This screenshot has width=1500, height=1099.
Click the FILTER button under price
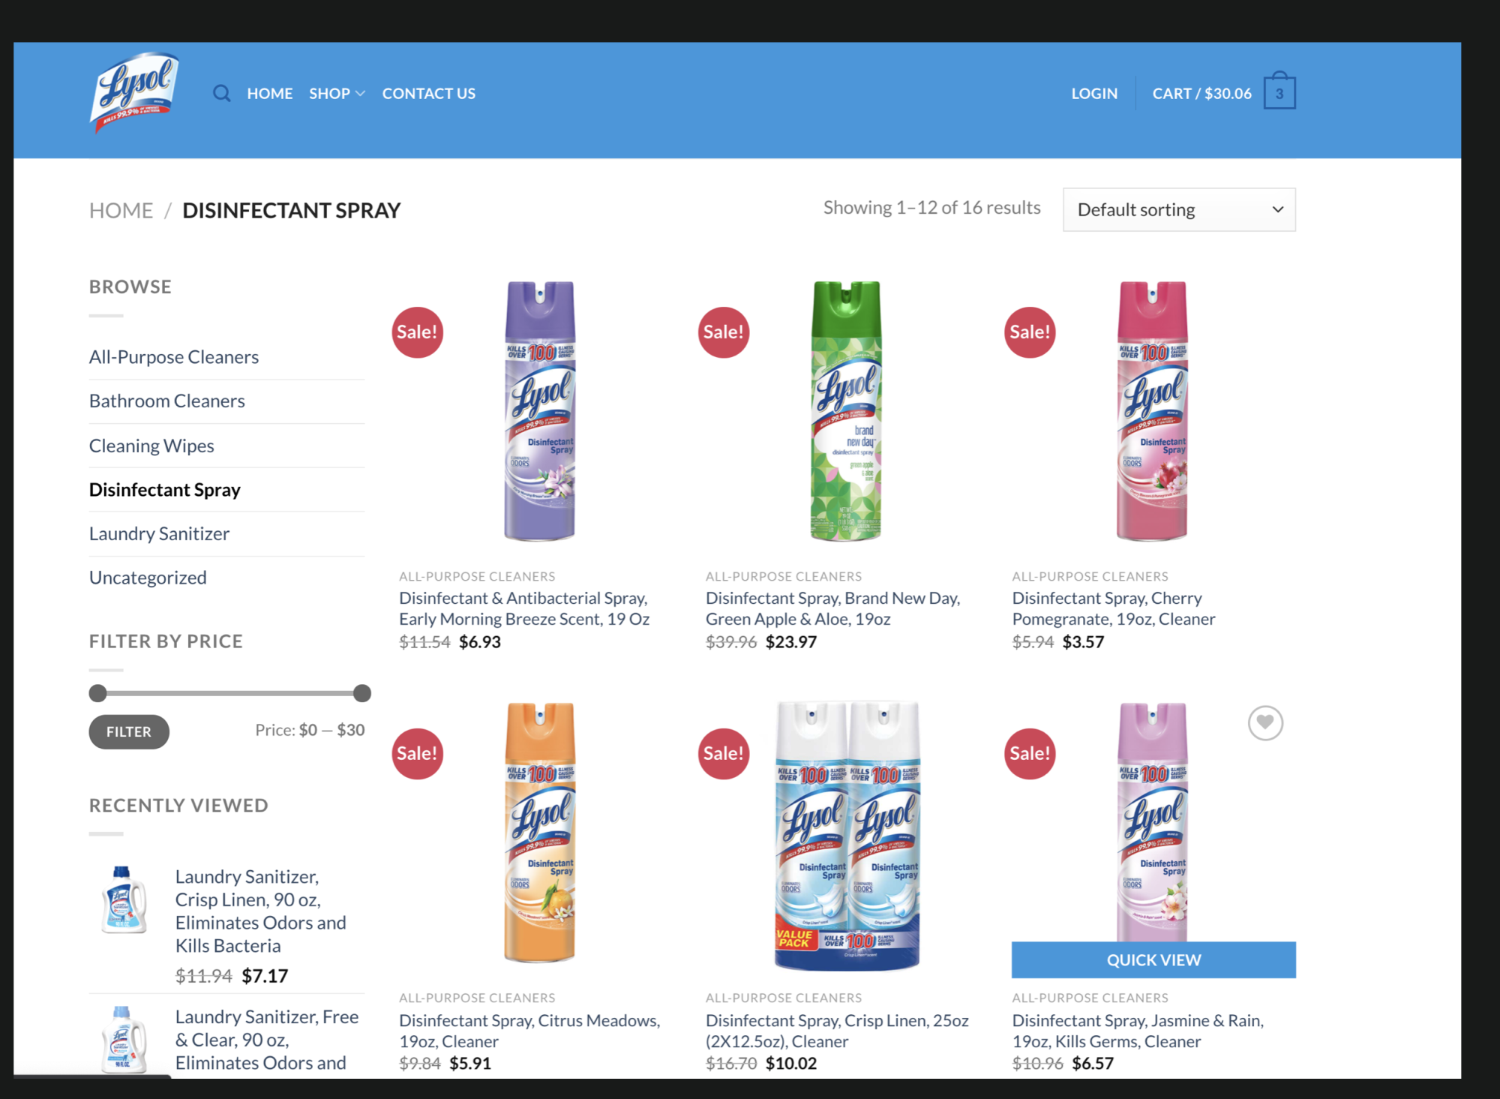129,731
